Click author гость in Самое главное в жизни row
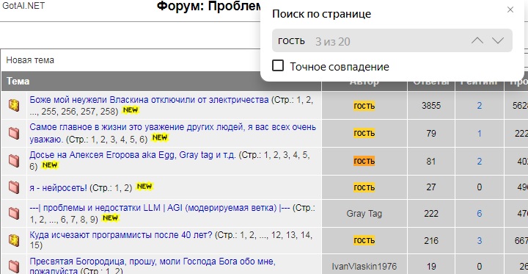 point(364,133)
